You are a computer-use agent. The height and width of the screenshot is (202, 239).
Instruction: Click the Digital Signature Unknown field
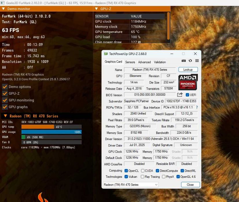(x=186, y=145)
